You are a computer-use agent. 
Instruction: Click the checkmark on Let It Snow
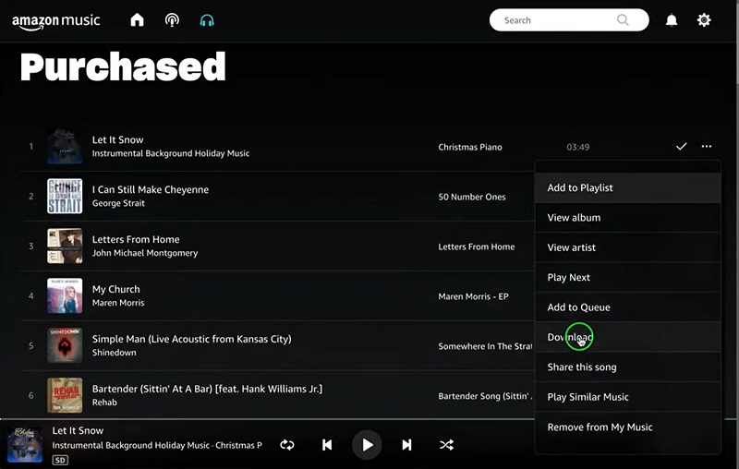tap(682, 147)
